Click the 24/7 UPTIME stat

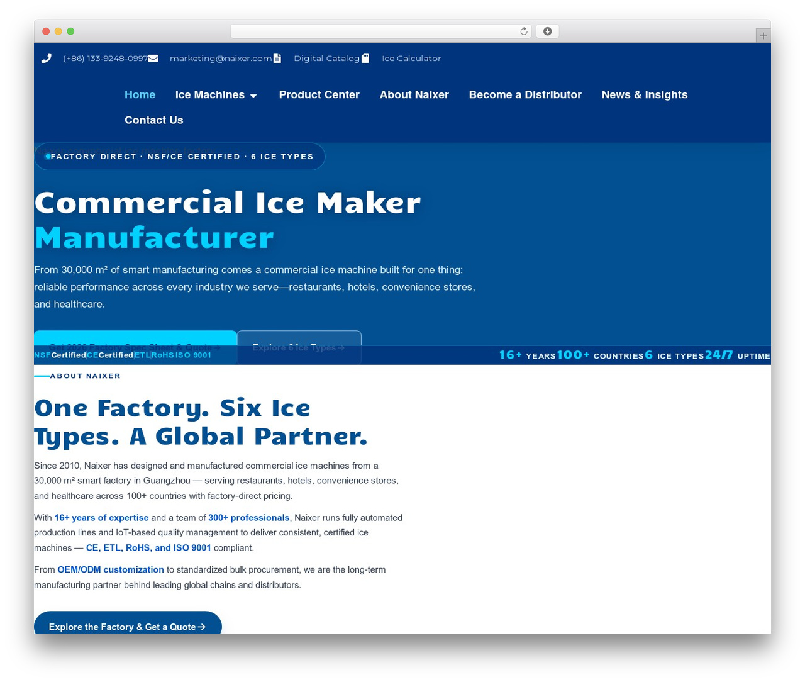(x=738, y=355)
